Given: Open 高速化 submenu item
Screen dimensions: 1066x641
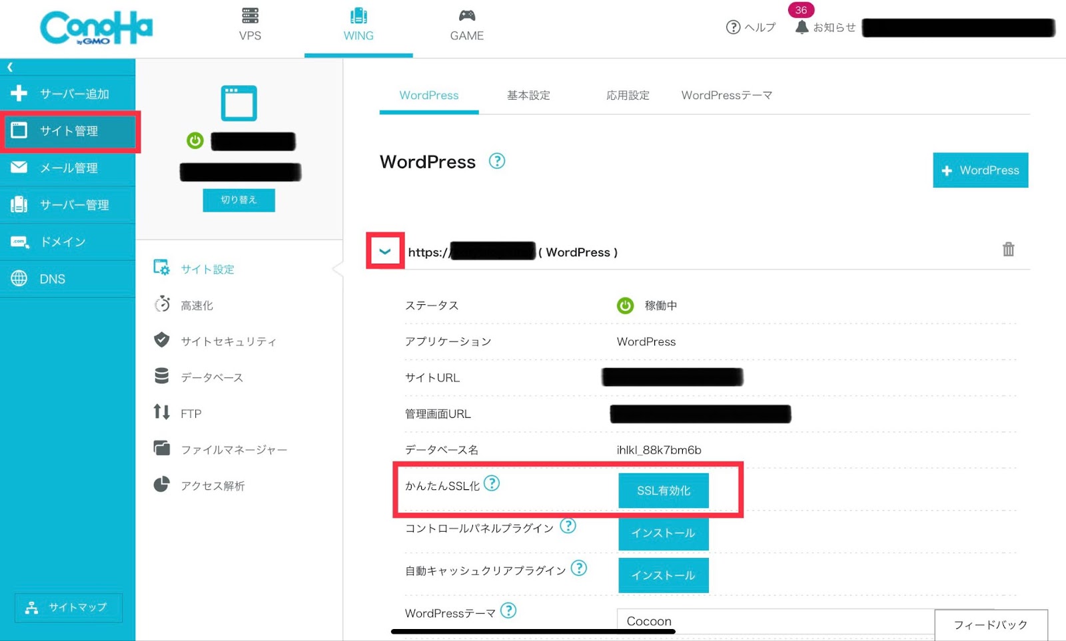Looking at the screenshot, I should tap(197, 305).
